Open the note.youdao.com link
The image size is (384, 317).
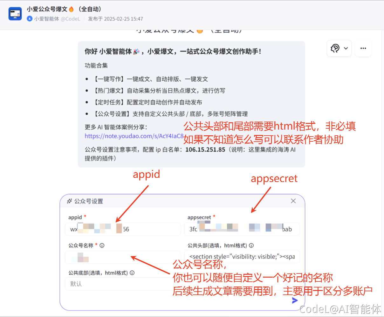coord(134,136)
